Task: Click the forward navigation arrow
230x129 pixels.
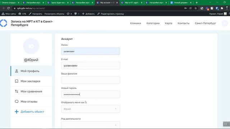Action: [3, 8]
